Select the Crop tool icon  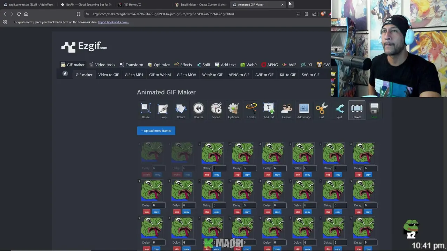(163, 111)
